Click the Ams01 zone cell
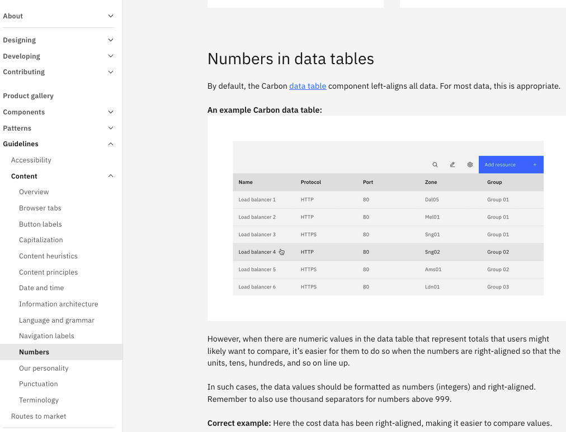 [433, 269]
